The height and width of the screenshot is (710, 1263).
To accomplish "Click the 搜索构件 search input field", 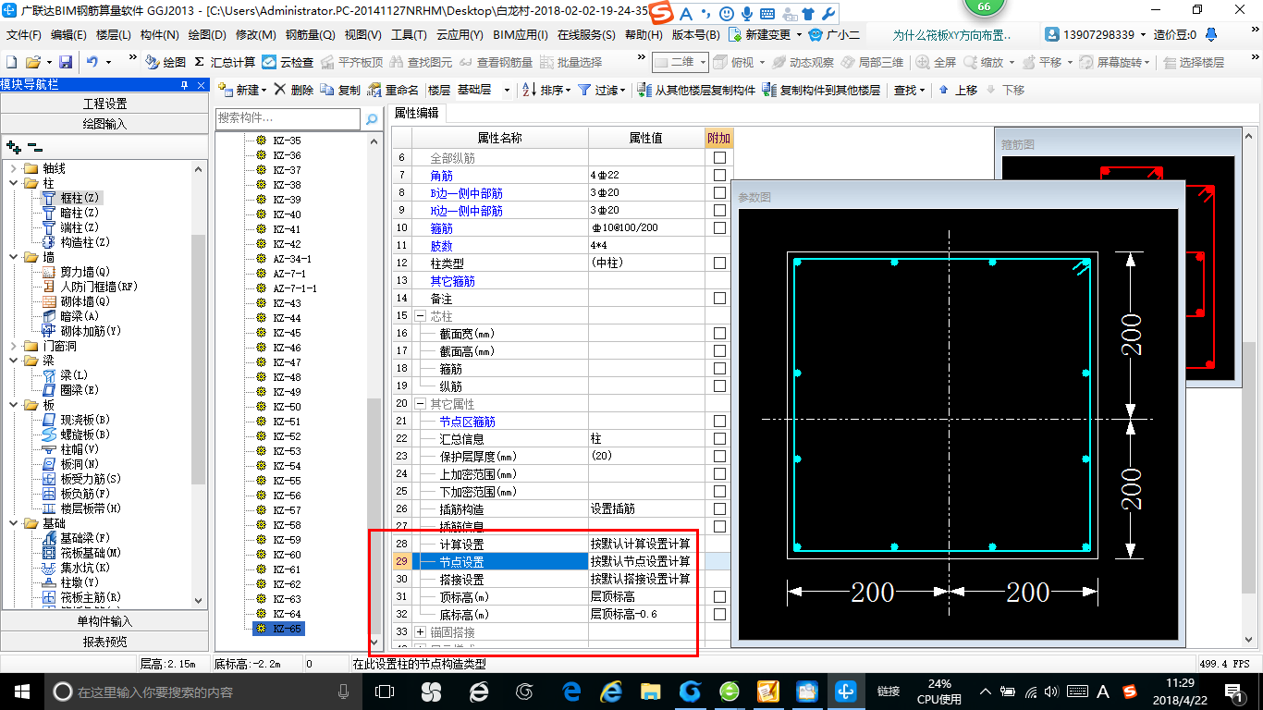I will 288,119.
